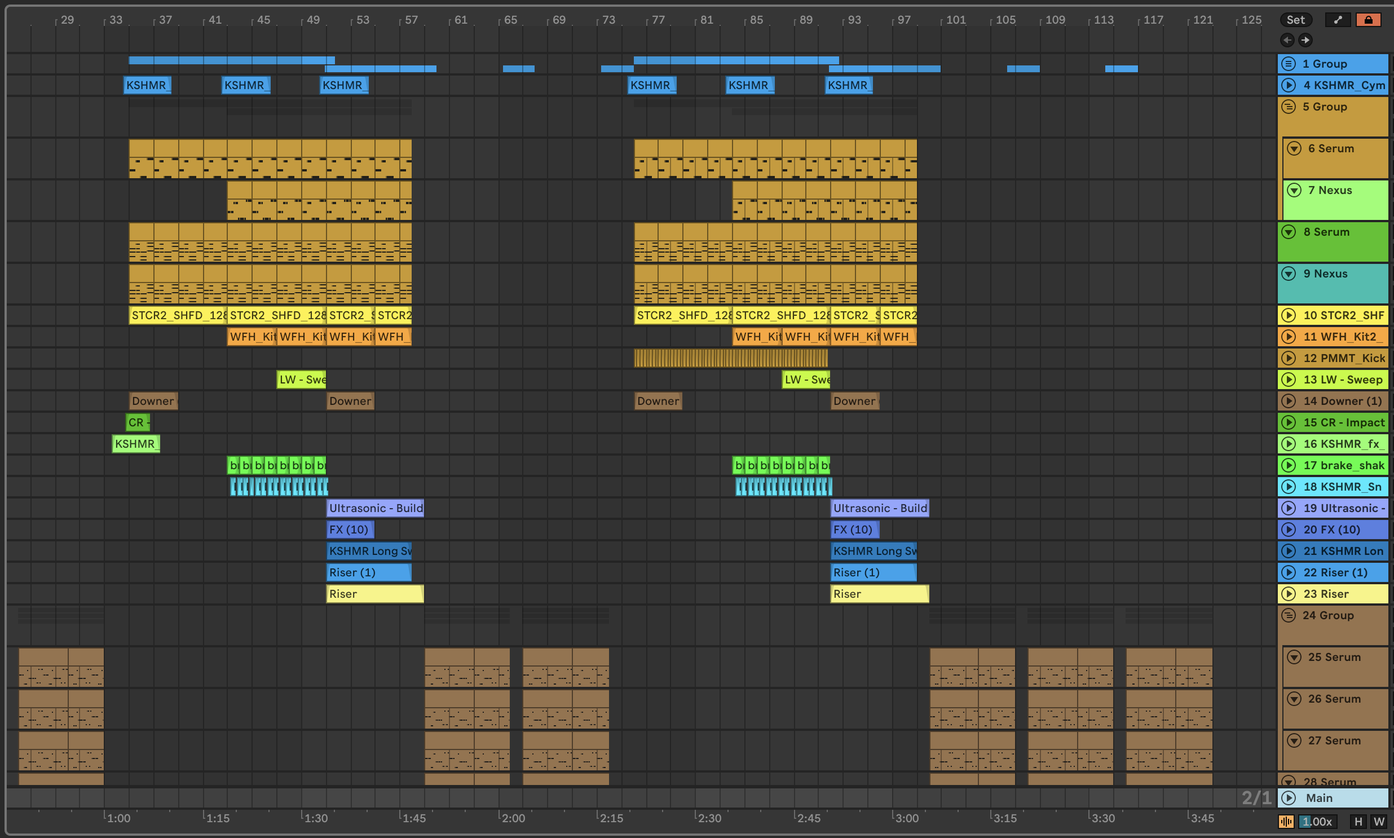The height and width of the screenshot is (838, 1394).
Task: Click the Set locator button
Action: point(1295,20)
